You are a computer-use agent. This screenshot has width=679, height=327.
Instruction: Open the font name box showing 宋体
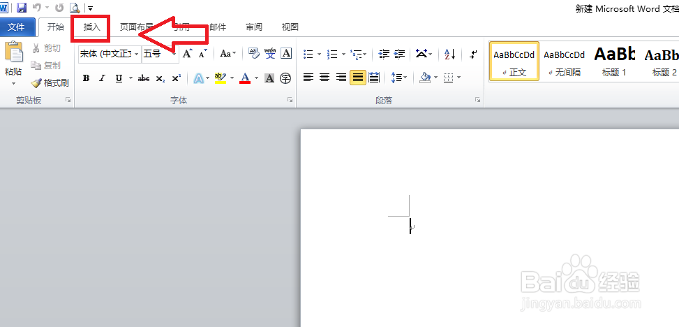(110, 54)
